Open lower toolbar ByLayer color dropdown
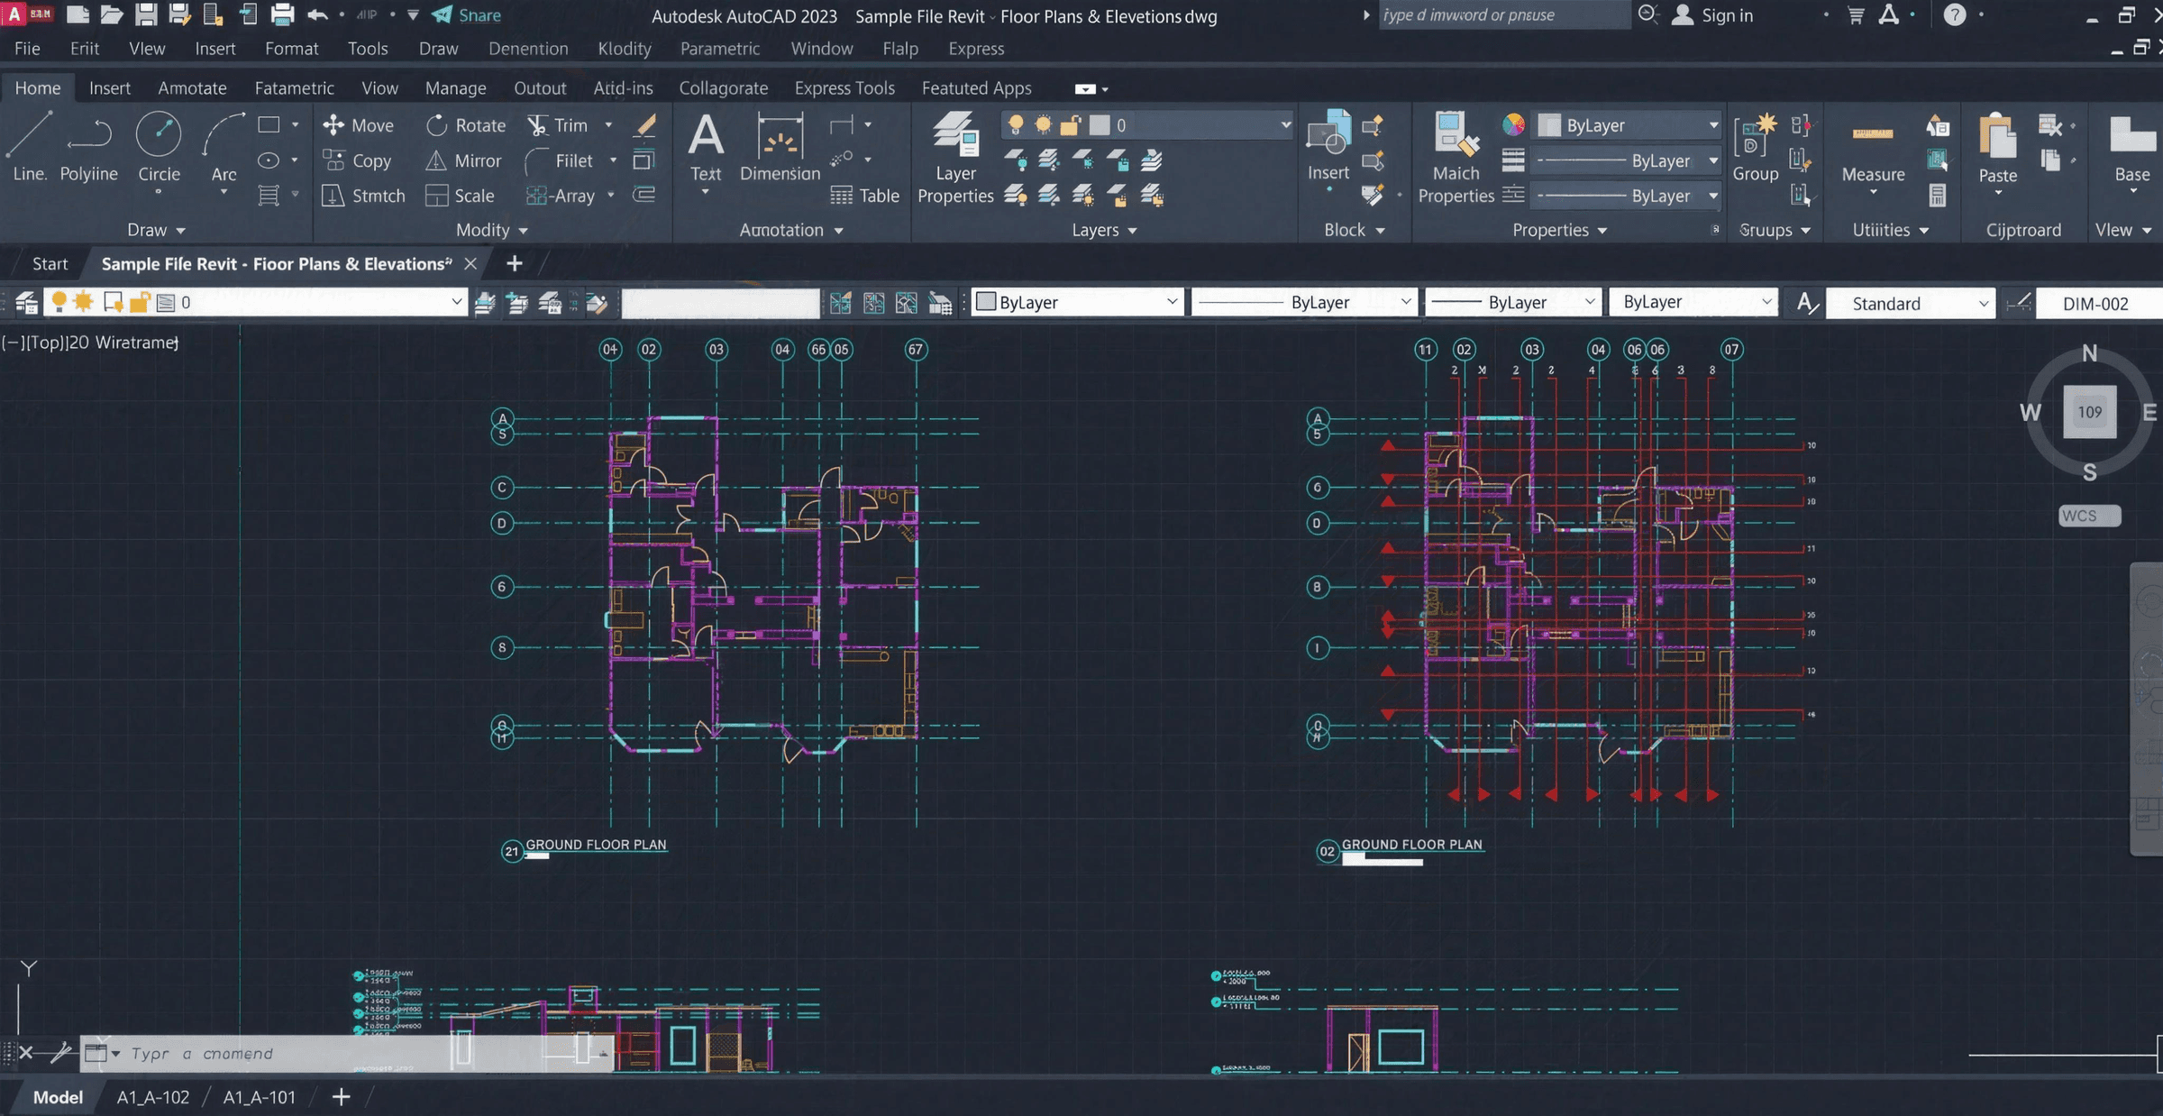The height and width of the screenshot is (1116, 2163). [1077, 302]
